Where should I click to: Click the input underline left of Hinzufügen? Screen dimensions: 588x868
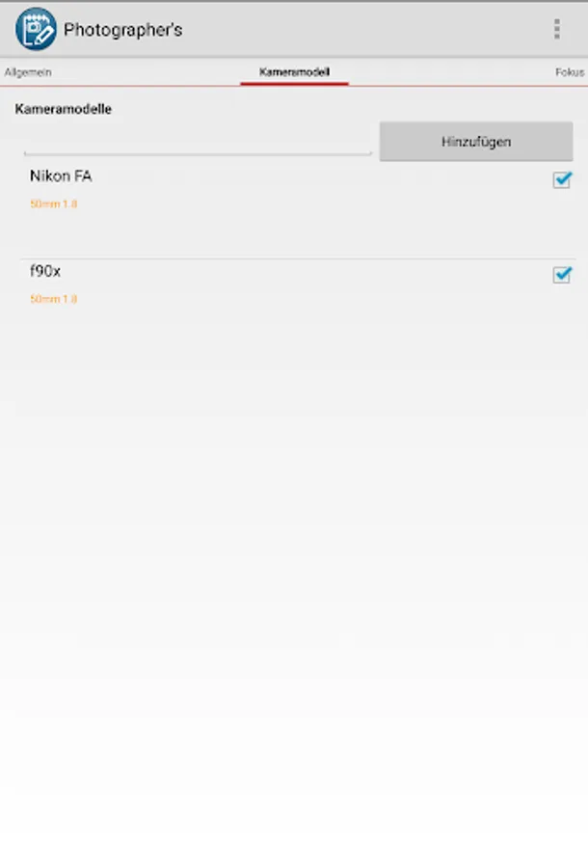pos(198,154)
